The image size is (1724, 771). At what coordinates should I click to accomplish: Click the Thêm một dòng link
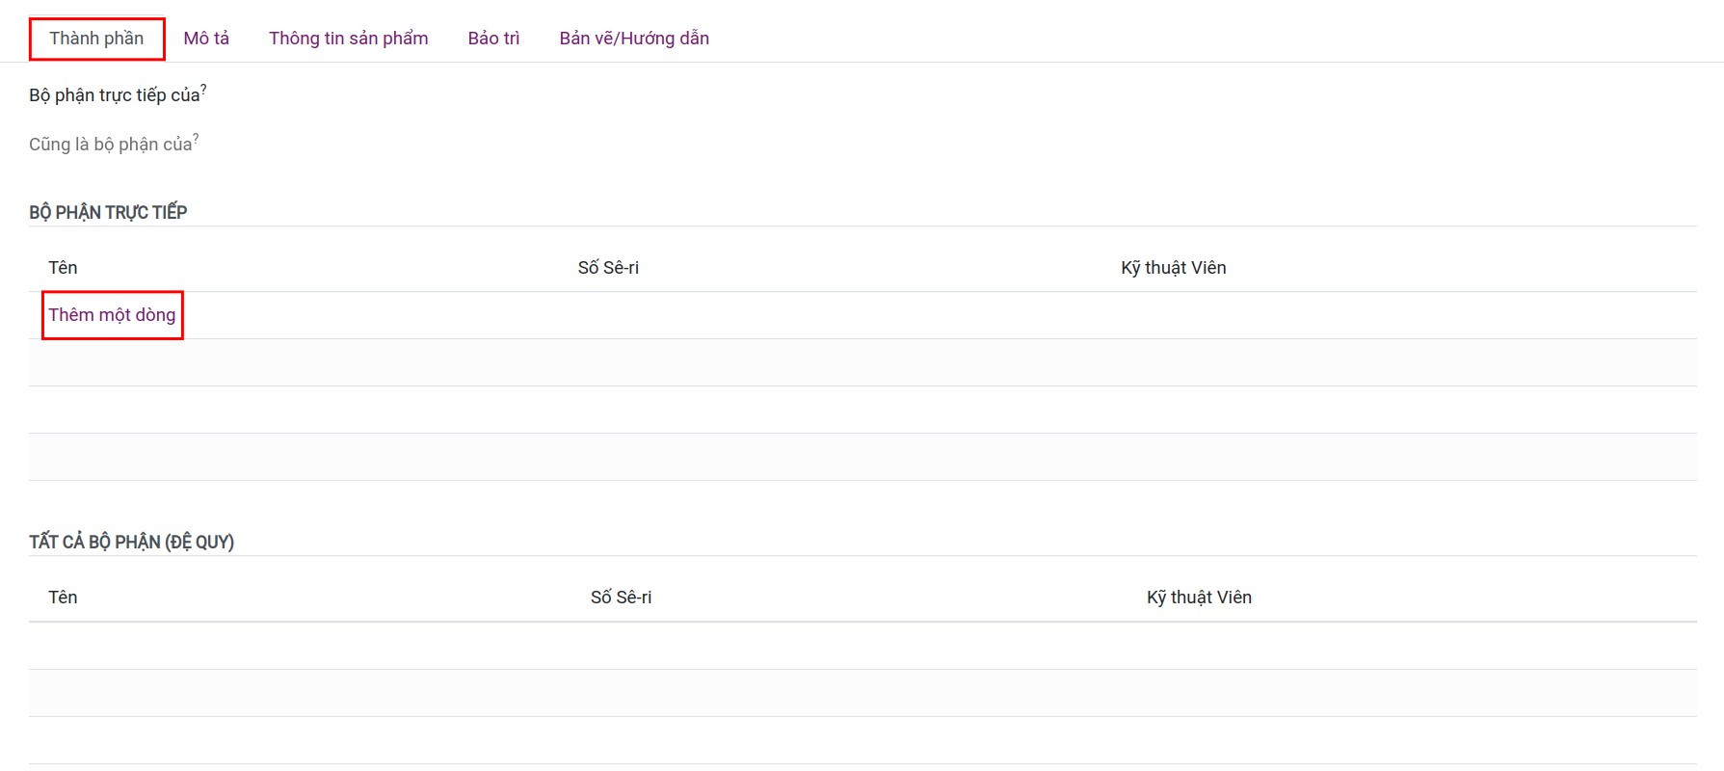[x=112, y=315]
